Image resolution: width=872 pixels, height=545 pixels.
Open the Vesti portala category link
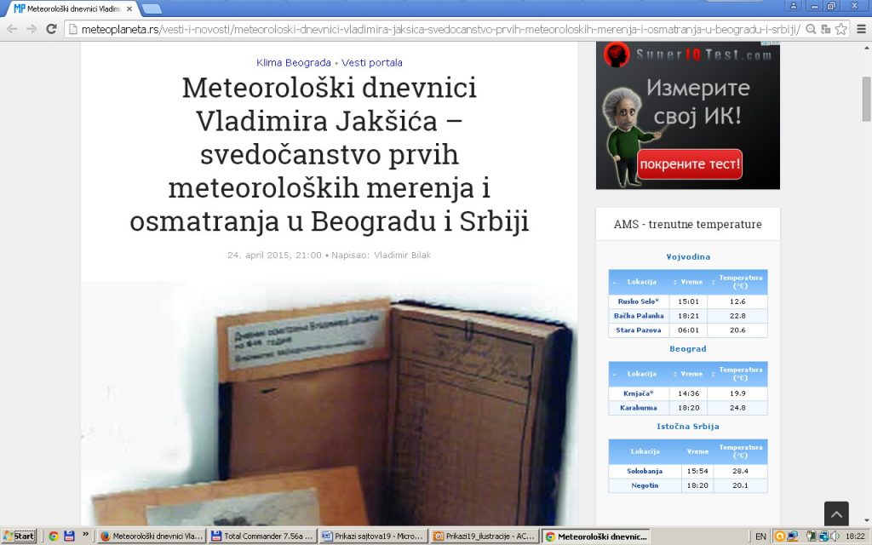(x=372, y=63)
